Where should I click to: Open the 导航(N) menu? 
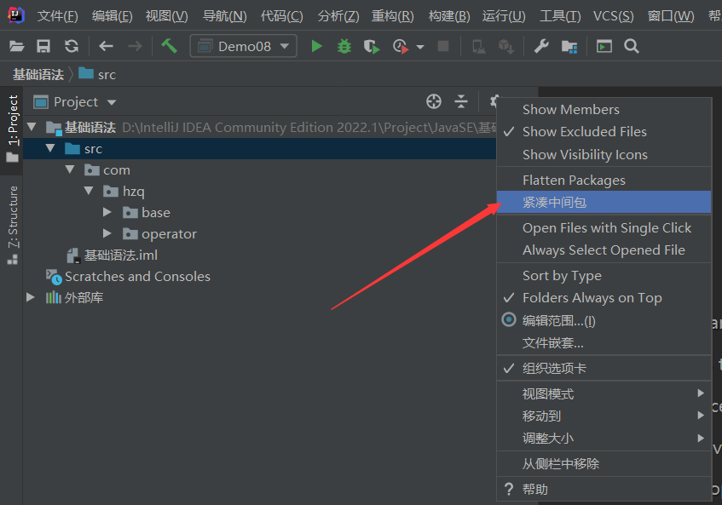tap(225, 16)
